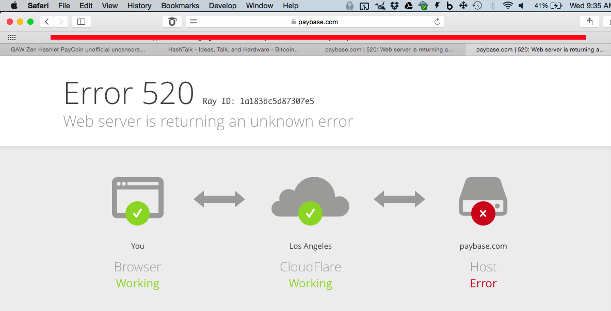Click the cloud icon with green checkmark

[310, 201]
